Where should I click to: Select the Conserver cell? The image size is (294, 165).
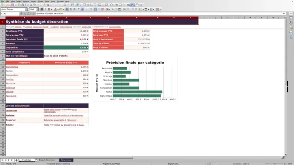(24, 110)
